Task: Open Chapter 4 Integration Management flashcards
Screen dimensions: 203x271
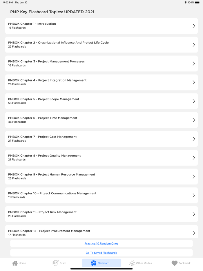Action: [x=101, y=82]
